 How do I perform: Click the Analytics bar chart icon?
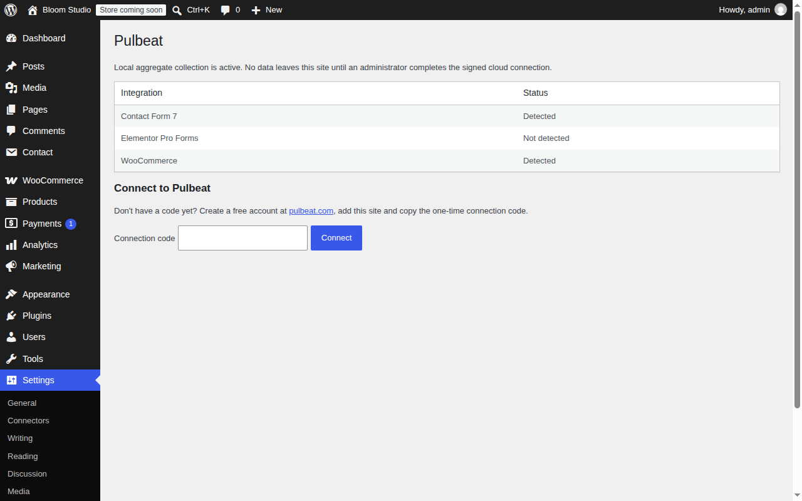[x=11, y=245]
